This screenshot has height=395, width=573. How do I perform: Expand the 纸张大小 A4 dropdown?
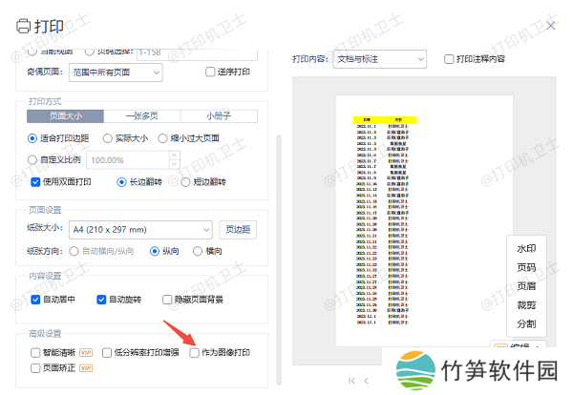coord(140,229)
